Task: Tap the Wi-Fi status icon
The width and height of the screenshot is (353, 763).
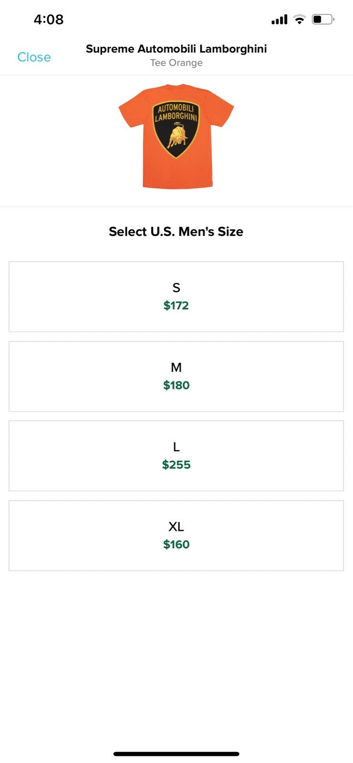Action: coord(299,20)
